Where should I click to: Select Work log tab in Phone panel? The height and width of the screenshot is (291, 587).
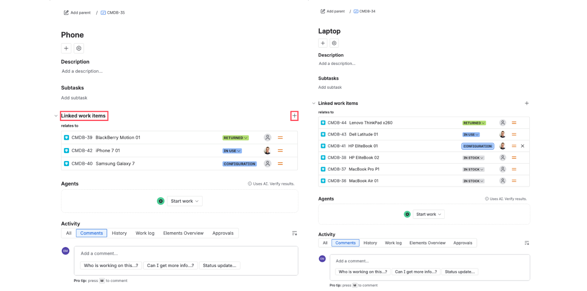click(x=145, y=233)
